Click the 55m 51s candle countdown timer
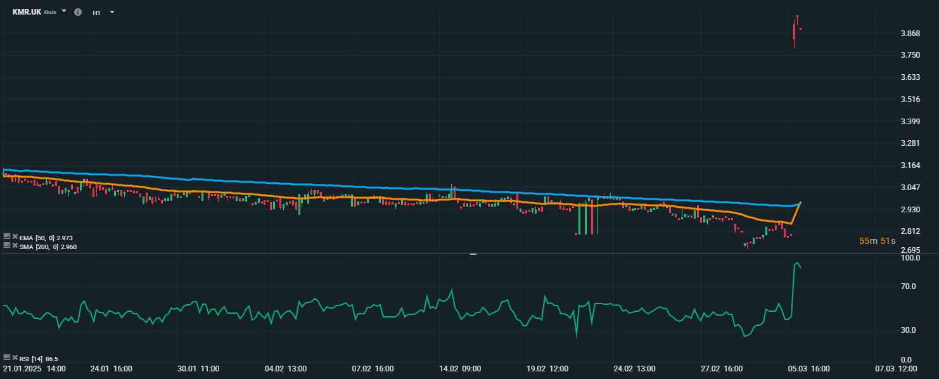This screenshot has width=939, height=379. pyautogui.click(x=877, y=241)
